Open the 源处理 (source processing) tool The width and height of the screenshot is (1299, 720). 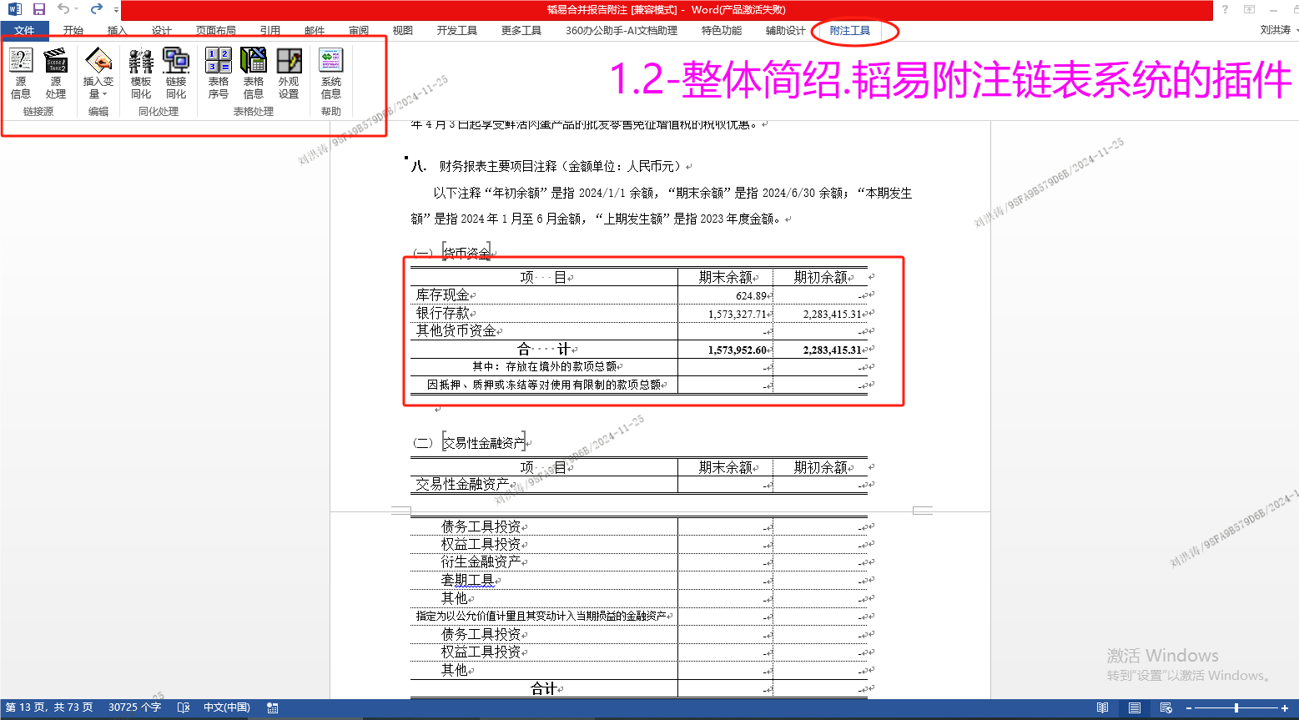[x=56, y=73]
